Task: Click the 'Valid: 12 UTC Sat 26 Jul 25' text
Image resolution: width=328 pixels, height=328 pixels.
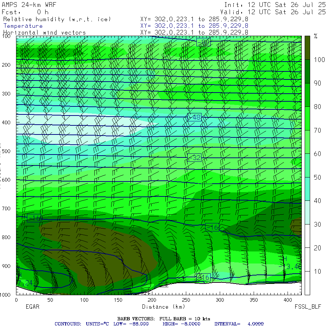Action: click(x=273, y=12)
